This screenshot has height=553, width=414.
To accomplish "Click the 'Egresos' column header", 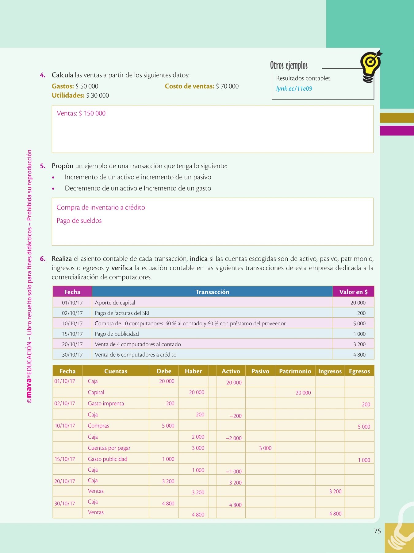I will tap(359, 371).
